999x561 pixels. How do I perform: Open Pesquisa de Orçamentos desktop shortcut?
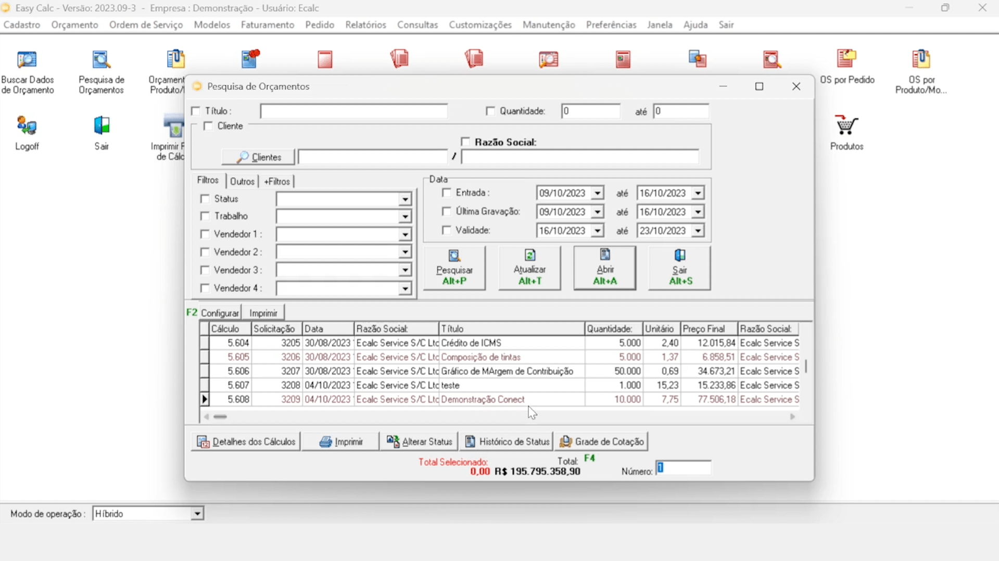[x=101, y=60]
